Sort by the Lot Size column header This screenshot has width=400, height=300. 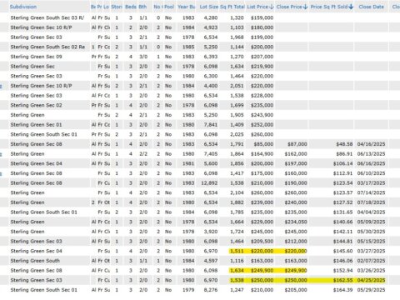pos(209,7)
